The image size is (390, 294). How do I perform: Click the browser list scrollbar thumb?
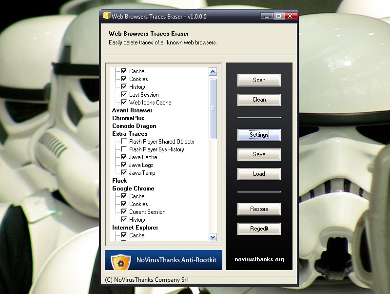(213, 108)
